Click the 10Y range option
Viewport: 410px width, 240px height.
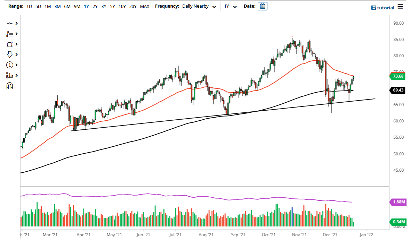pyautogui.click(x=122, y=6)
